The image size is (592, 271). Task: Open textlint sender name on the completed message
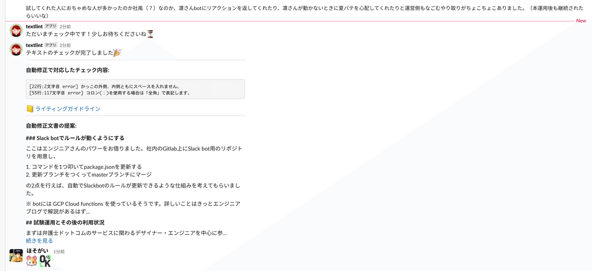[x=34, y=45]
